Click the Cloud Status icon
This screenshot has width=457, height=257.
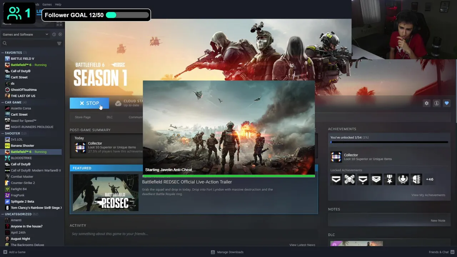point(118,103)
